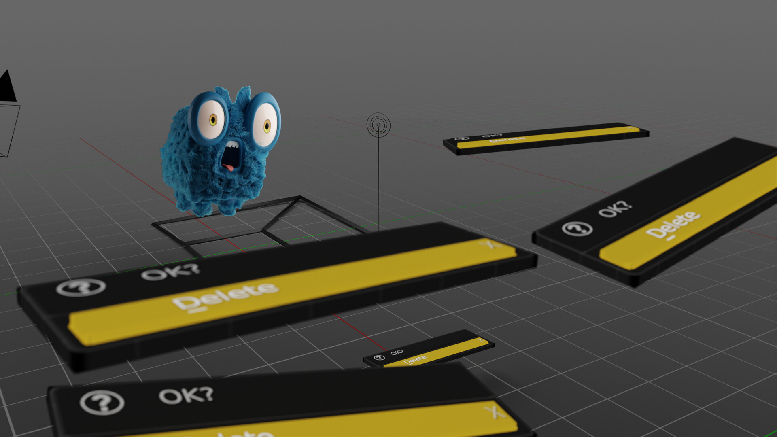777x437 pixels.
Task: Click the question mark icon on the smallest dialog
Action: point(379,358)
